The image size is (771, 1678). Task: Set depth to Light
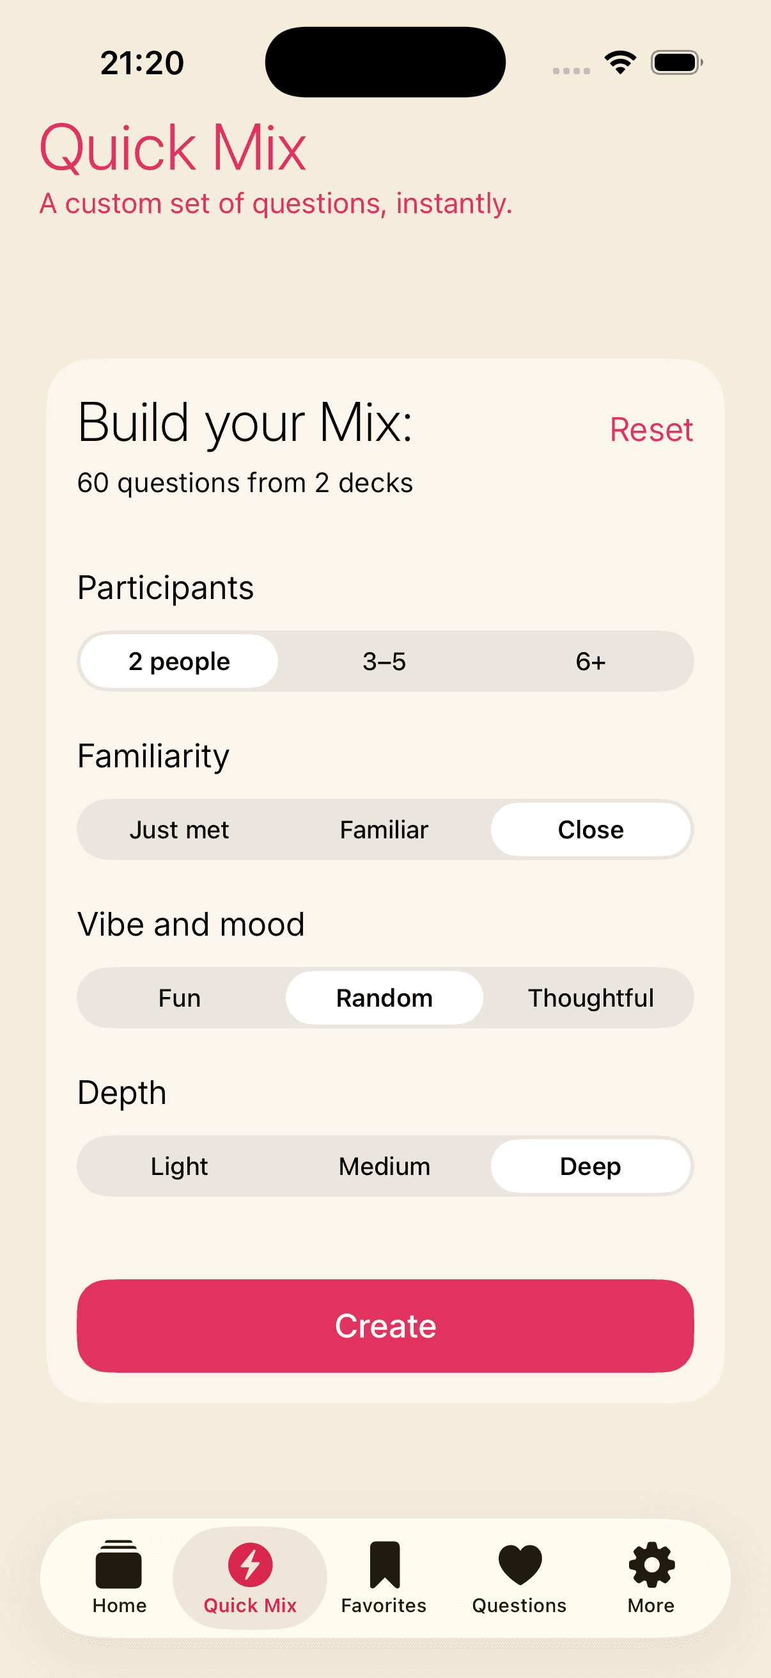click(x=179, y=1166)
